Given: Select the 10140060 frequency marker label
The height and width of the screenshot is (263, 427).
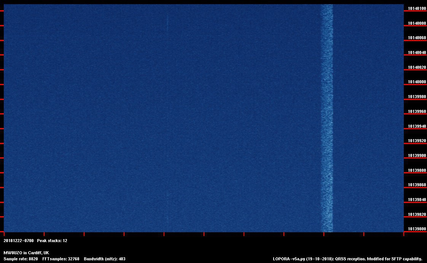Looking at the screenshot, I should pyautogui.click(x=417, y=38).
